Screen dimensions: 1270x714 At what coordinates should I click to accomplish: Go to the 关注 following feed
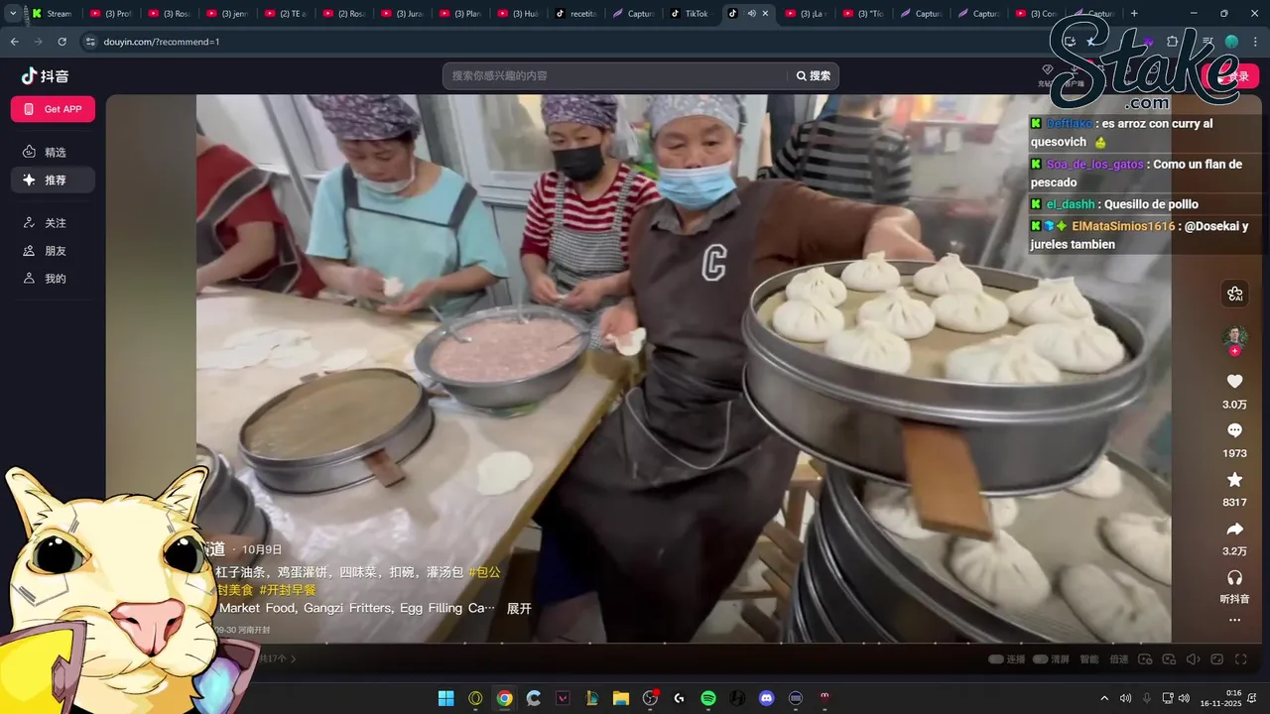tap(53, 223)
